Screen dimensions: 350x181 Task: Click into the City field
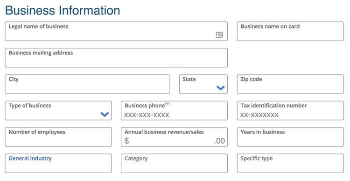(x=87, y=84)
